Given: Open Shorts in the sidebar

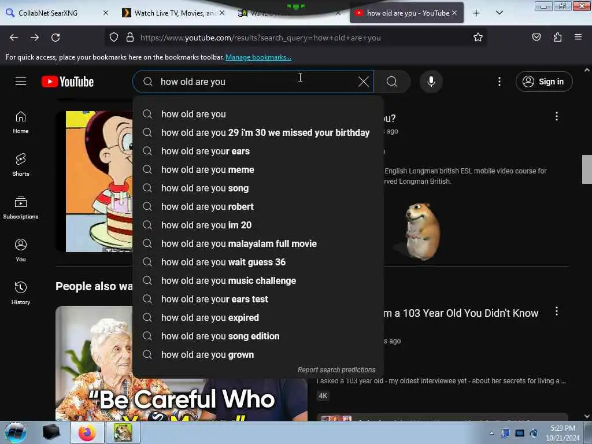Looking at the screenshot, I should point(21,165).
